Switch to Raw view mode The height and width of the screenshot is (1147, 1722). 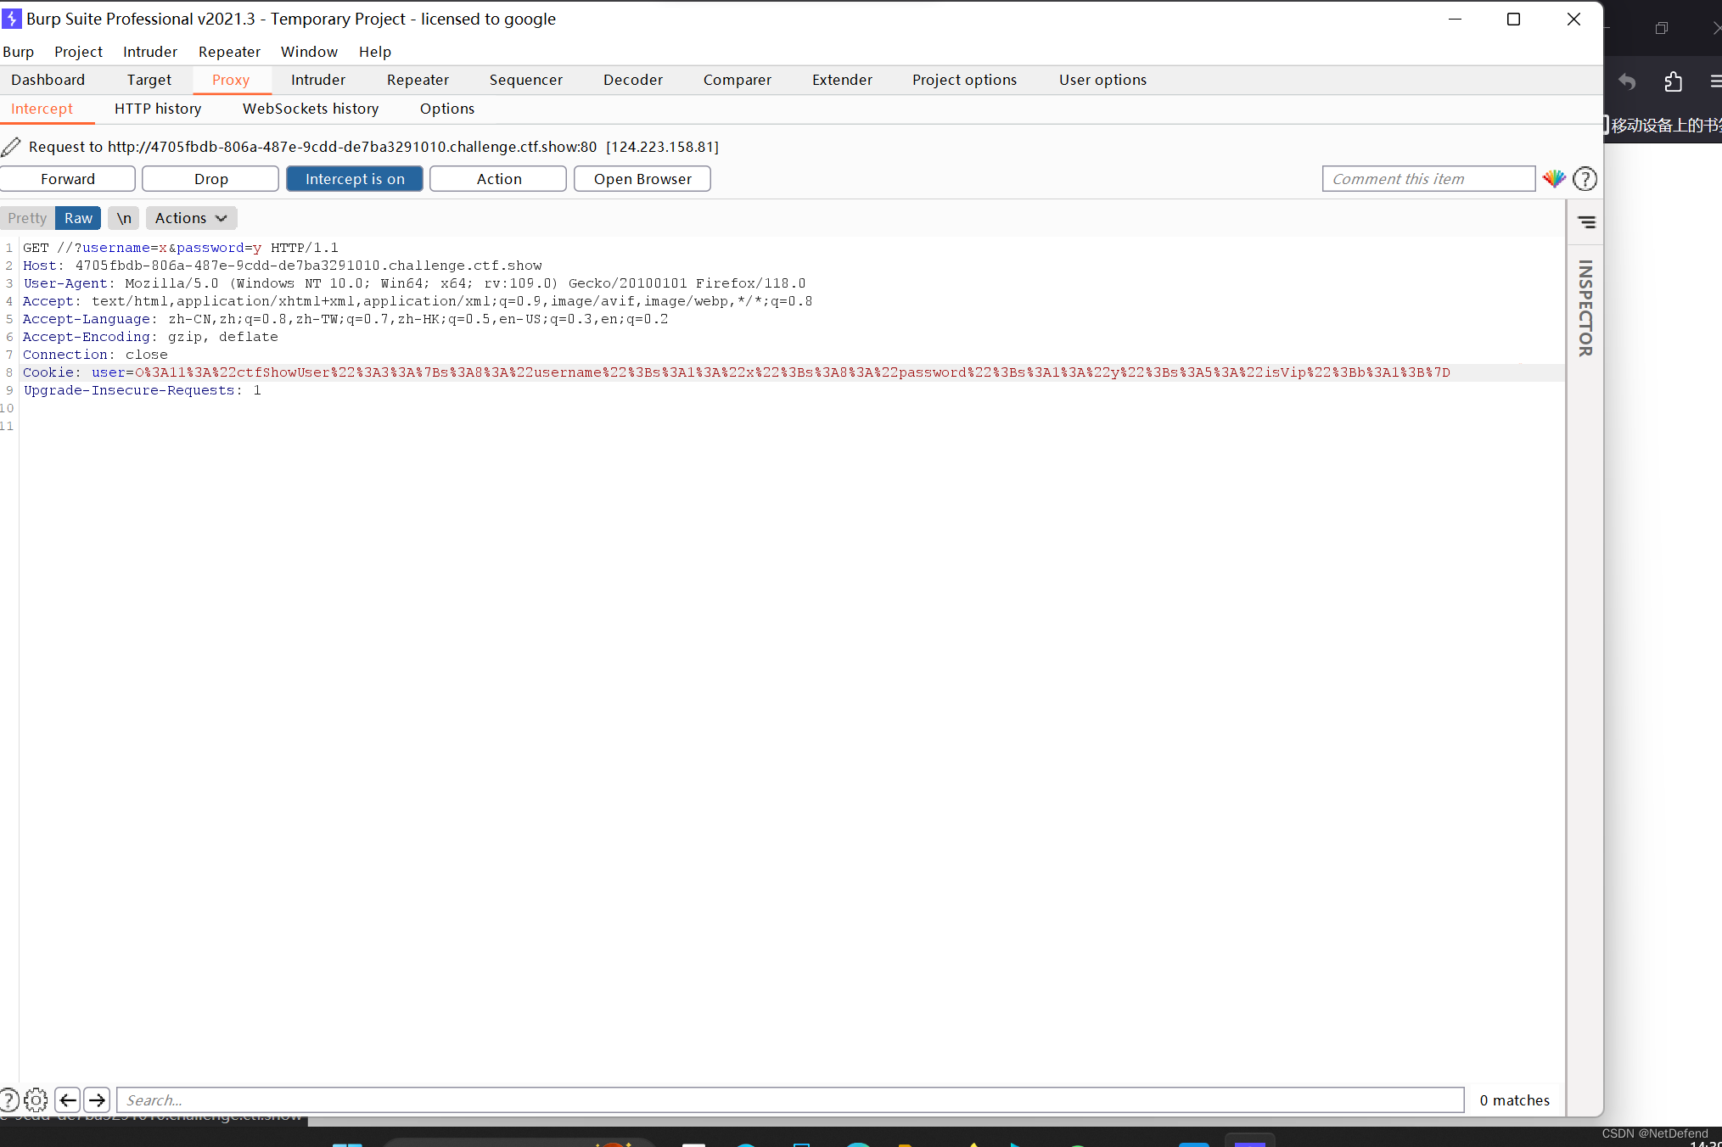tap(77, 216)
